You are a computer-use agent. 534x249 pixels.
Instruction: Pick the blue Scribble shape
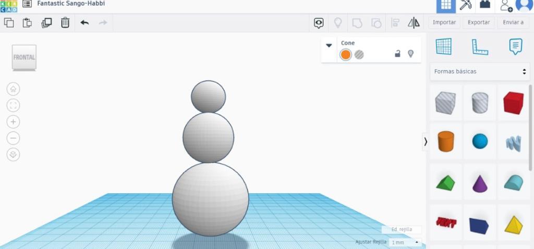pos(514,143)
